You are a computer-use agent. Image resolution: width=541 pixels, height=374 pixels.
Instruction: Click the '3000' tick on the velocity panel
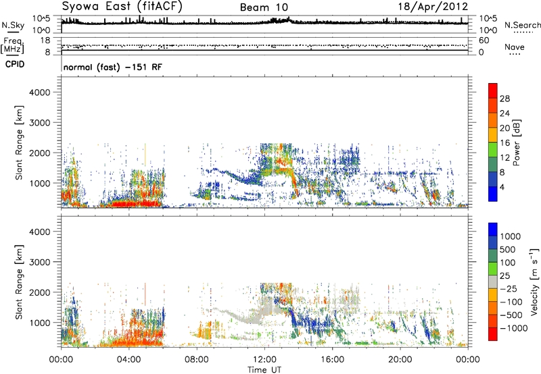(39, 262)
